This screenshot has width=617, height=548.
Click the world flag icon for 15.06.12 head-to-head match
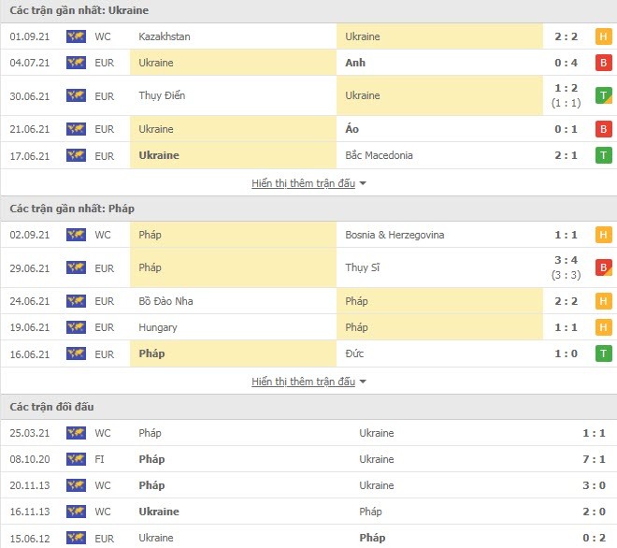coord(76,538)
